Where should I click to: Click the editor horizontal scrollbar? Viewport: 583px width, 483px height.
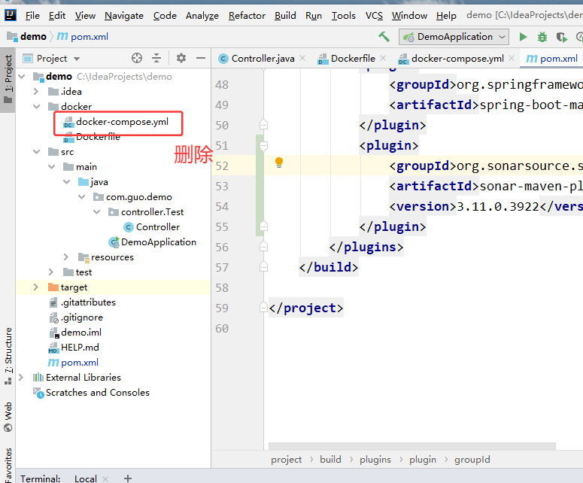pos(412,446)
